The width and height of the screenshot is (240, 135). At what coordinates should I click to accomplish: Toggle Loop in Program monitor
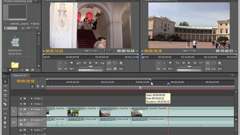pos(208,63)
